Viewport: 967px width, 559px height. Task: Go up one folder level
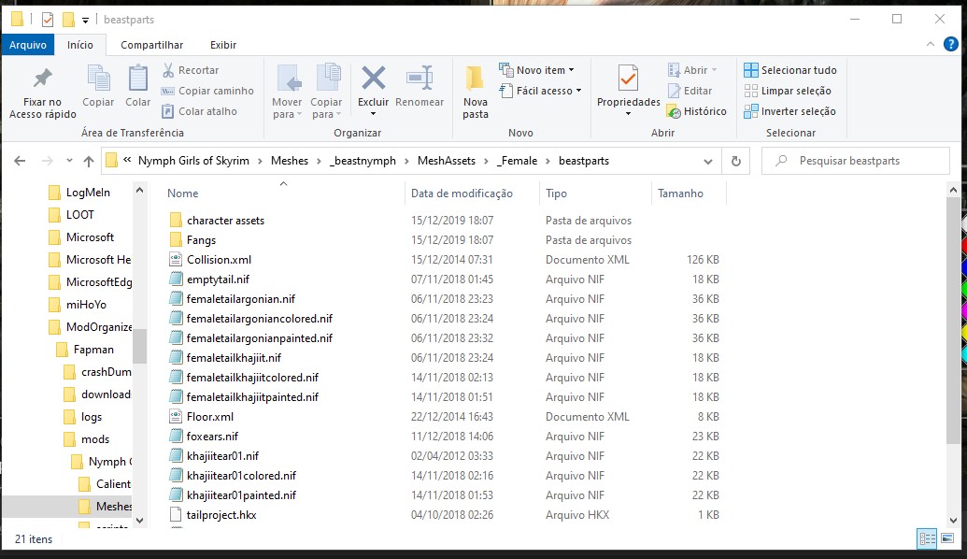[x=89, y=161]
